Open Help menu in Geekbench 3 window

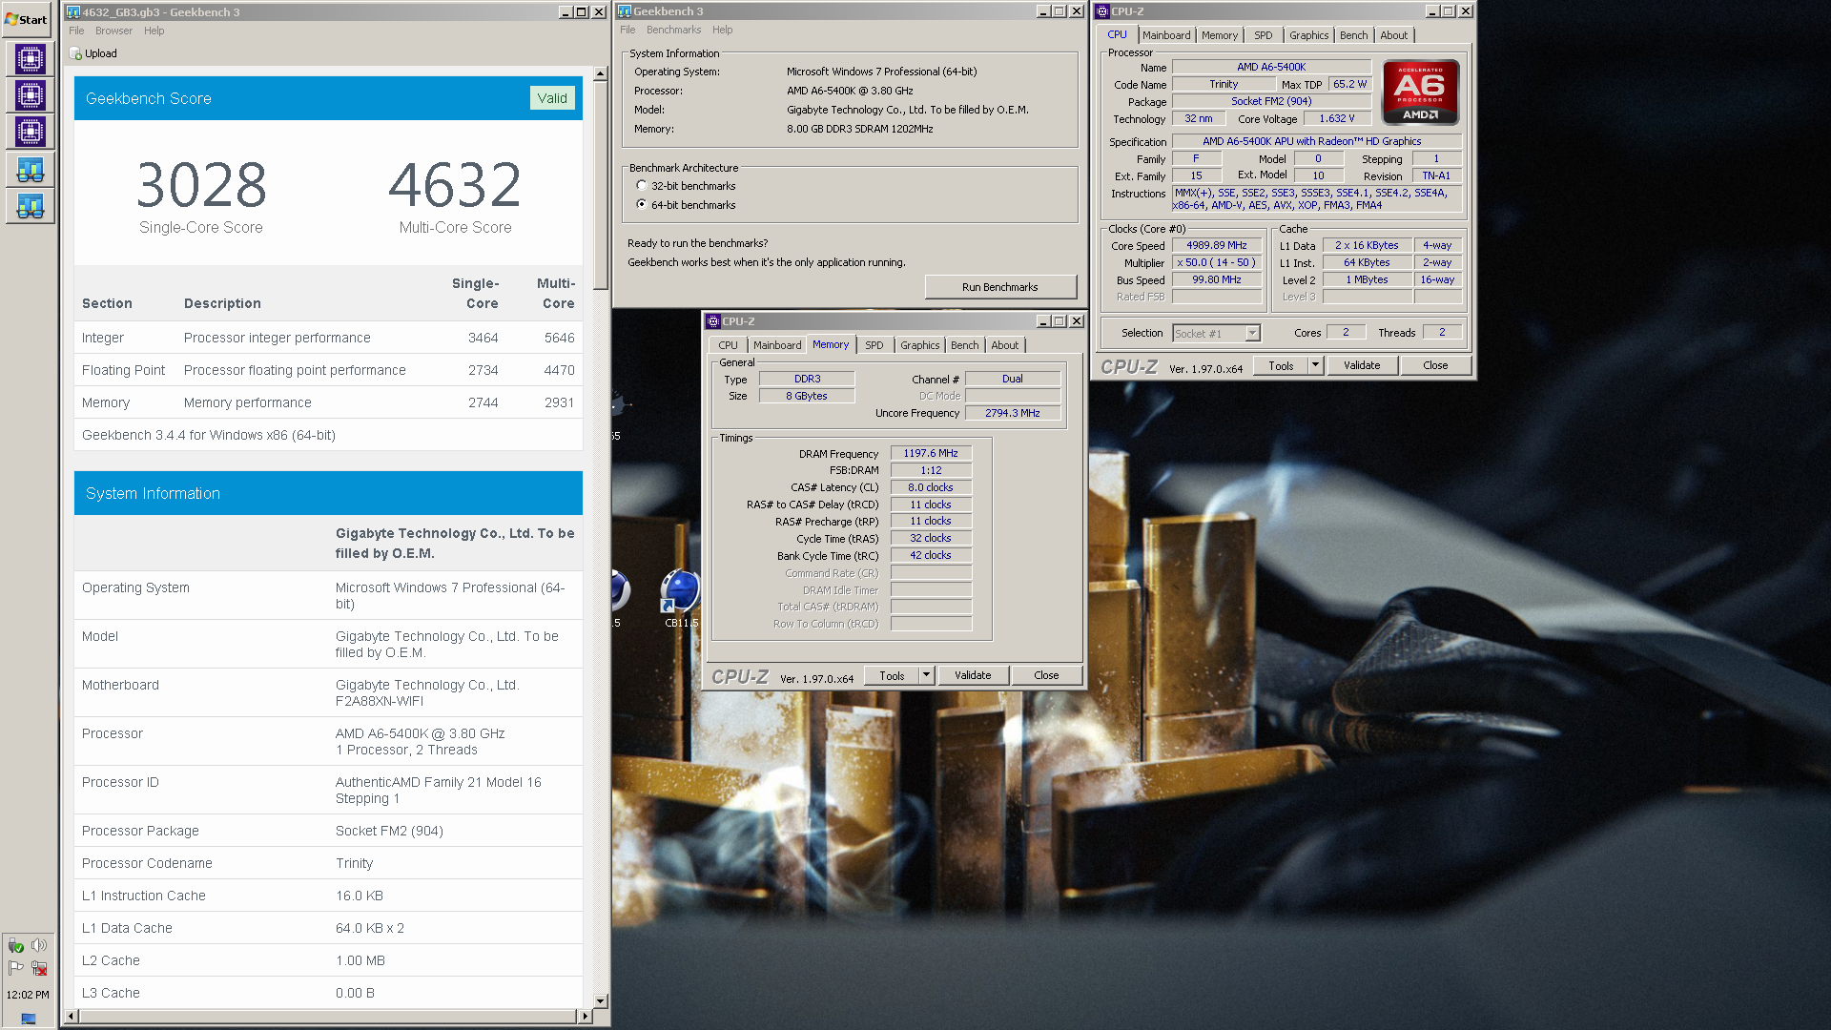723,30
